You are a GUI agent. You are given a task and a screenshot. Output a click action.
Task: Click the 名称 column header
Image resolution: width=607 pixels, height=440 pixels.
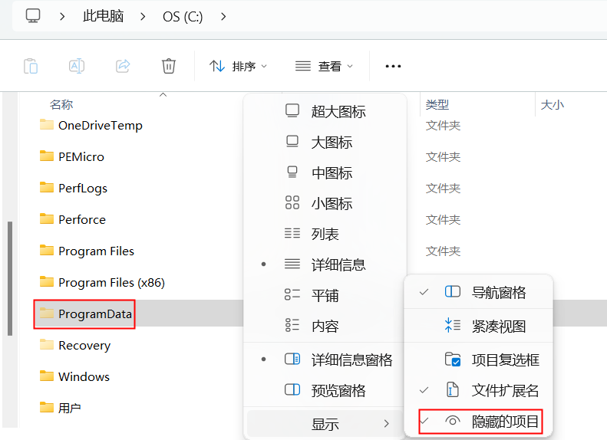(x=61, y=104)
